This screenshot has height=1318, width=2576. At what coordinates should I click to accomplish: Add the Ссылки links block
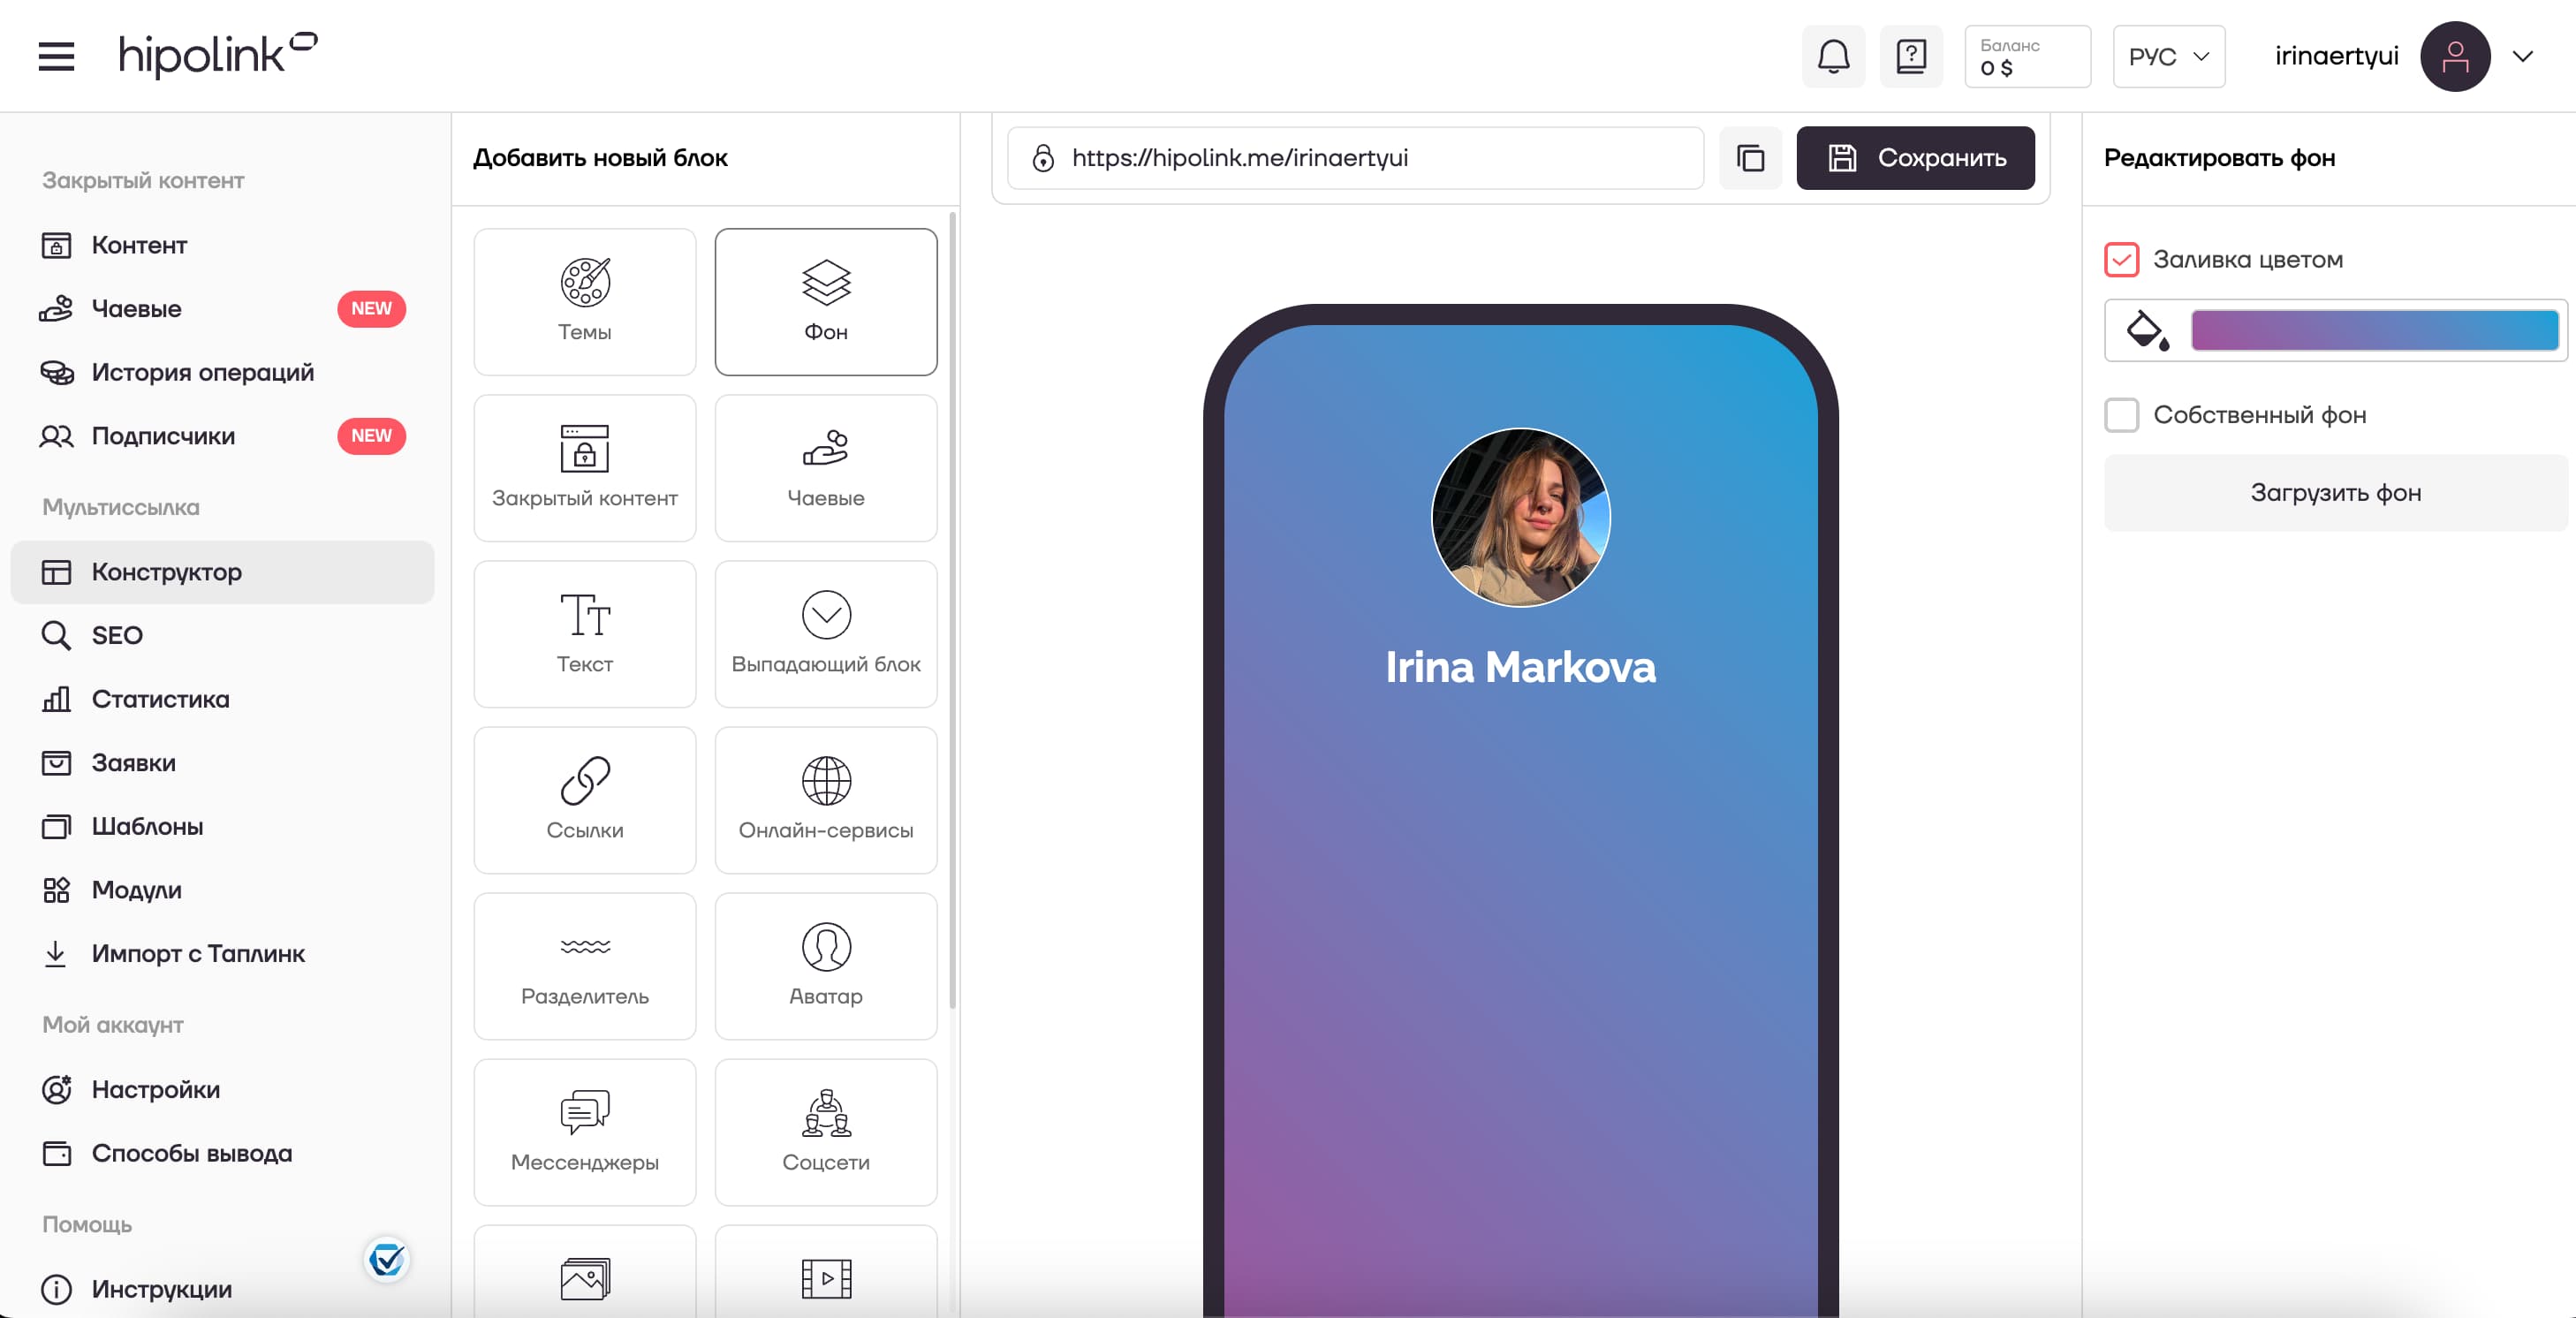(x=585, y=800)
